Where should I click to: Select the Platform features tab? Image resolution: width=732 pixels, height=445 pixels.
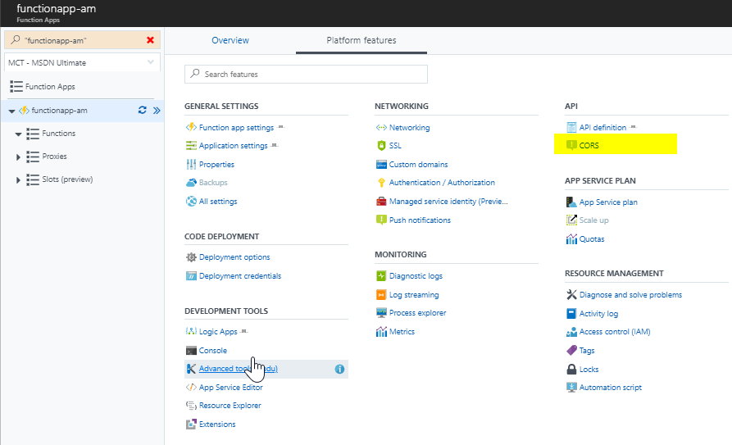[x=361, y=40]
